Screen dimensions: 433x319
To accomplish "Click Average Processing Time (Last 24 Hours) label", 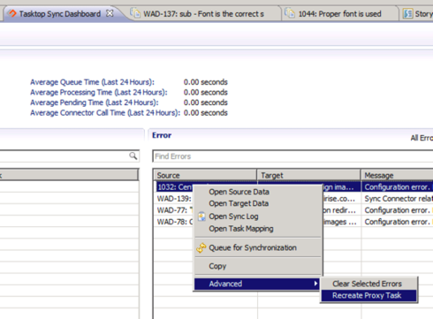I will (99, 93).
